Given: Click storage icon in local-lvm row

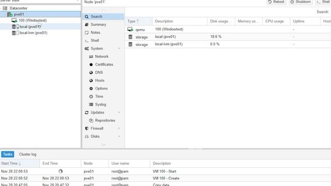Looking at the screenshot, I should 130,44.
